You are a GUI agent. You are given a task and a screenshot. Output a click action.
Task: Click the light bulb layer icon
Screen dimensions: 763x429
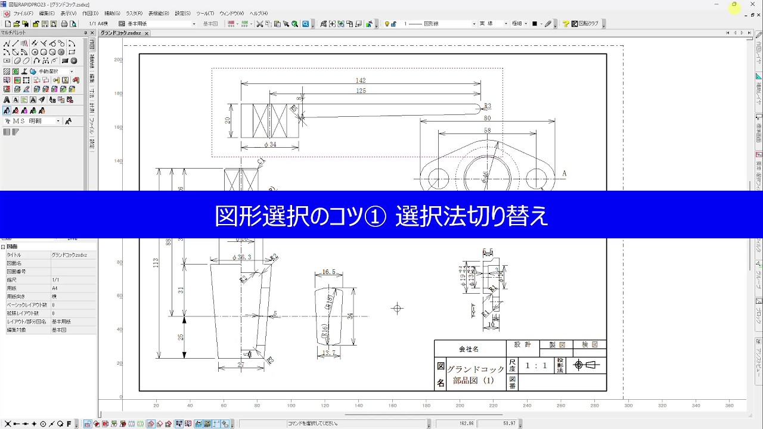(387, 24)
